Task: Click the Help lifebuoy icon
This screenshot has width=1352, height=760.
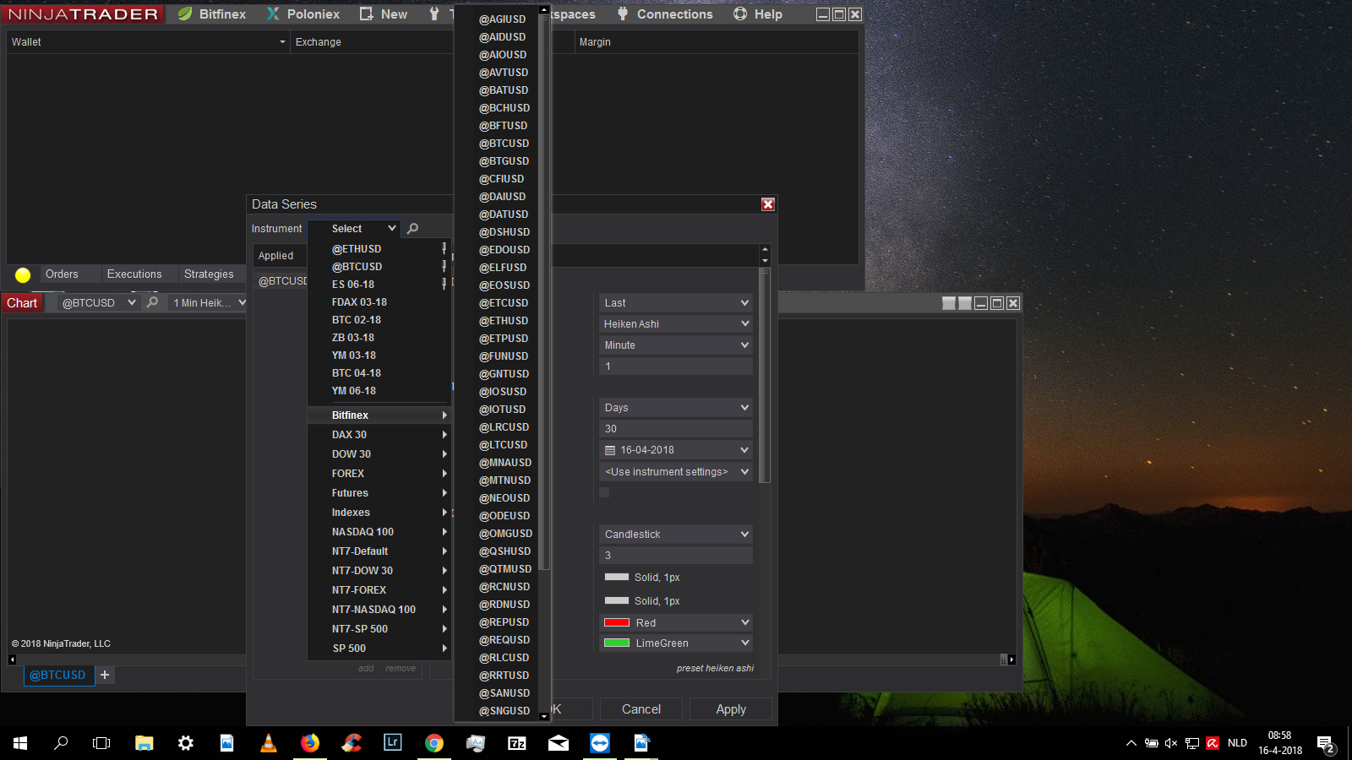Action: (x=740, y=14)
